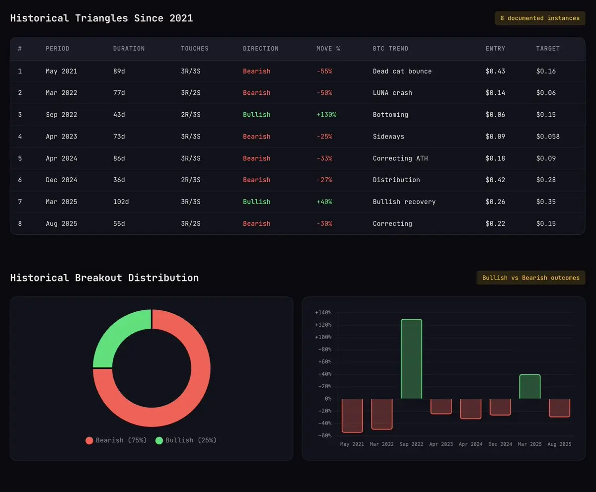The width and height of the screenshot is (596, 492).
Task: Select the LUNA crash row
Action: click(x=298, y=93)
